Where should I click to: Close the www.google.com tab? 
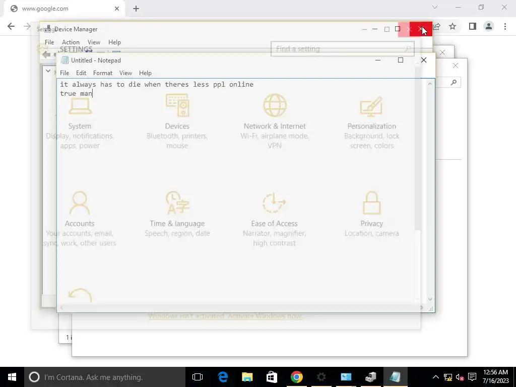pos(117,9)
